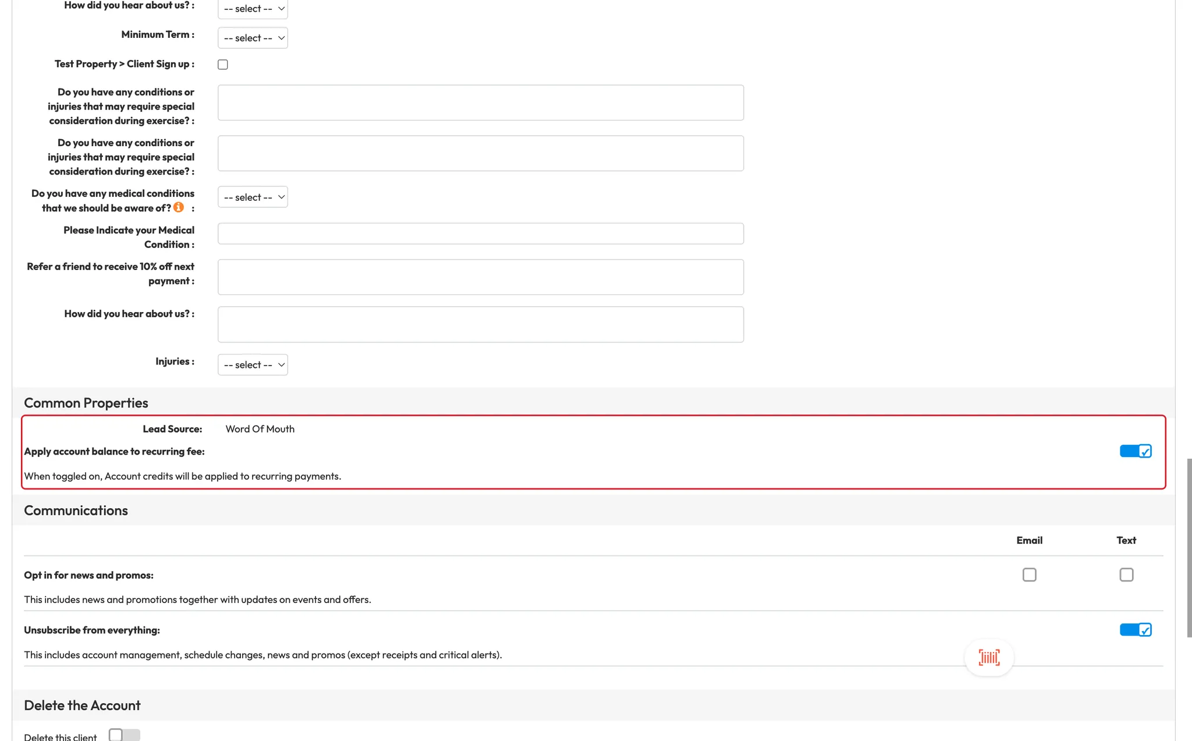Click the Communications section header
Image resolution: width=1192 pixels, height=741 pixels.
point(76,510)
